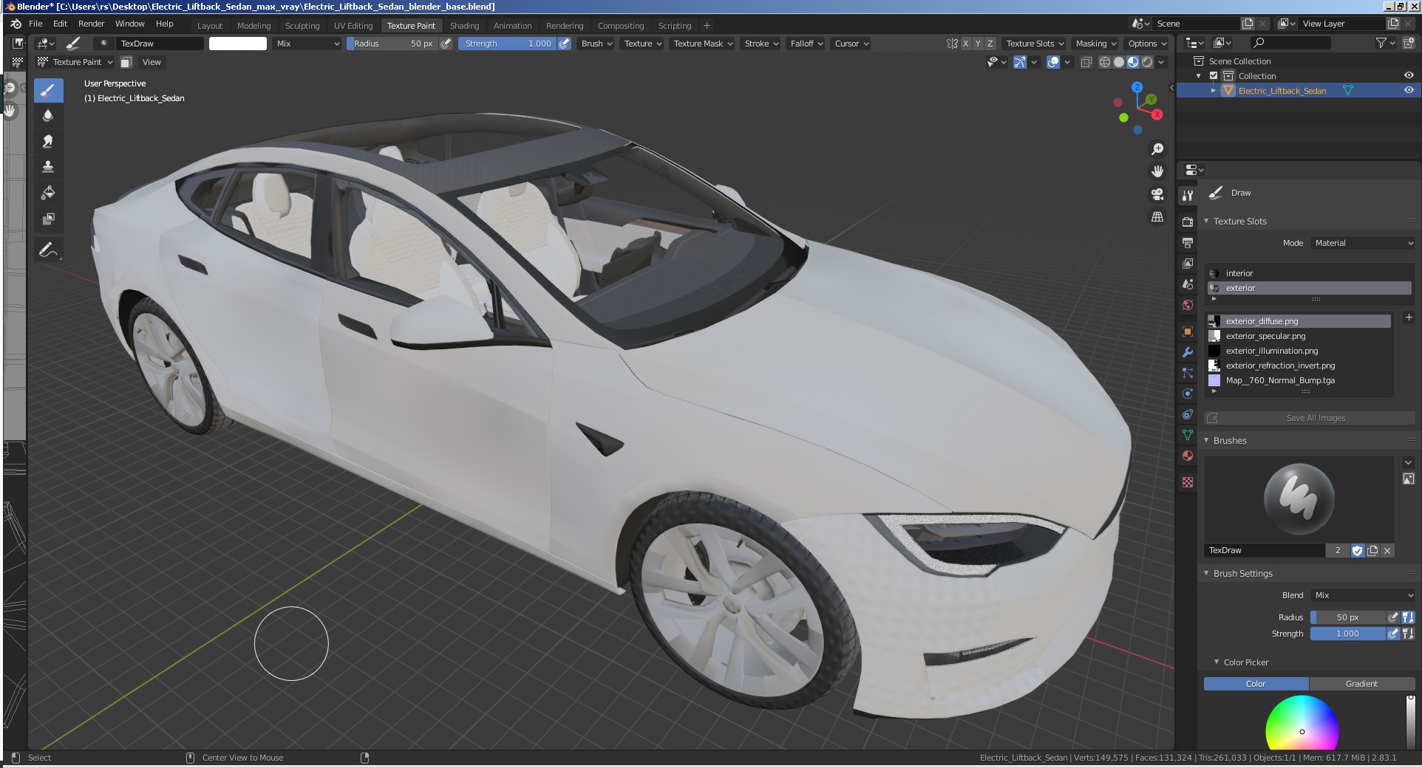Open the Mix blend dropdown in header

click(x=307, y=44)
